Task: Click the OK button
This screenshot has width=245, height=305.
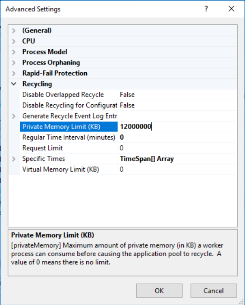Action: click(x=159, y=291)
